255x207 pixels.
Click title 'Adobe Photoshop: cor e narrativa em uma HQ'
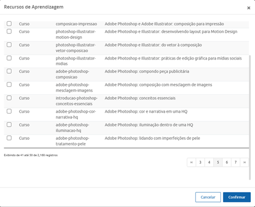click(x=146, y=111)
